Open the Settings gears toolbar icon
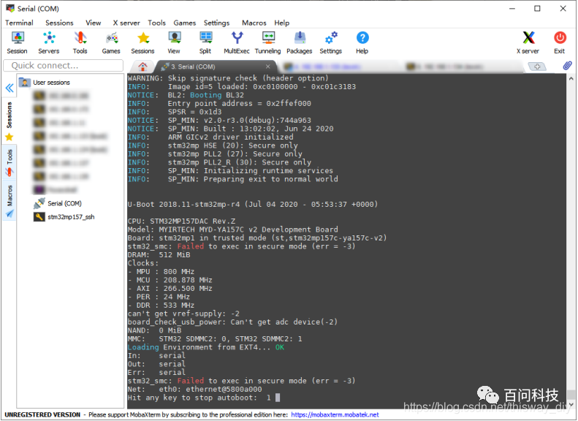This screenshot has height=421, width=578. pos(331,42)
